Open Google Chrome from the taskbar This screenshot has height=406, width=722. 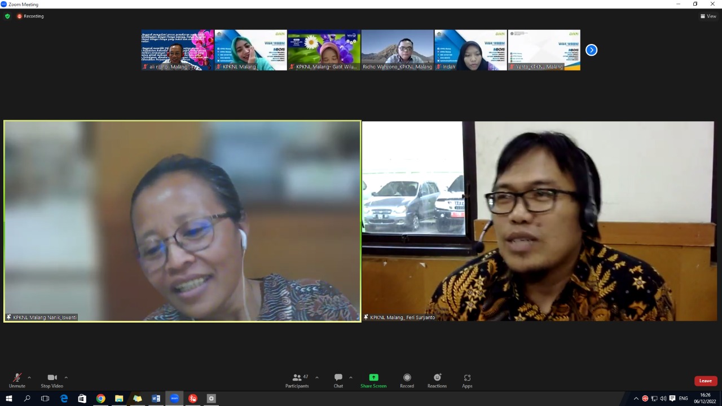[x=100, y=399]
